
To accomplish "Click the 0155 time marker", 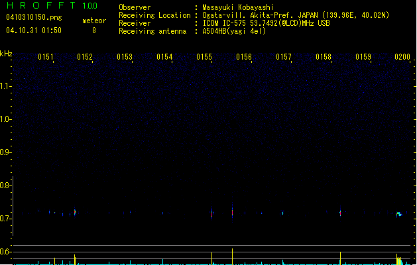I will 204,57.
